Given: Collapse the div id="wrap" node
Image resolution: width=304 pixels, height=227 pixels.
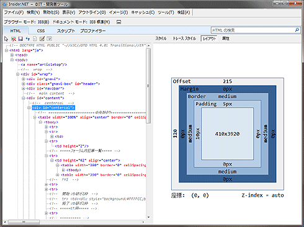Looking at the screenshot, I should click(18, 74).
